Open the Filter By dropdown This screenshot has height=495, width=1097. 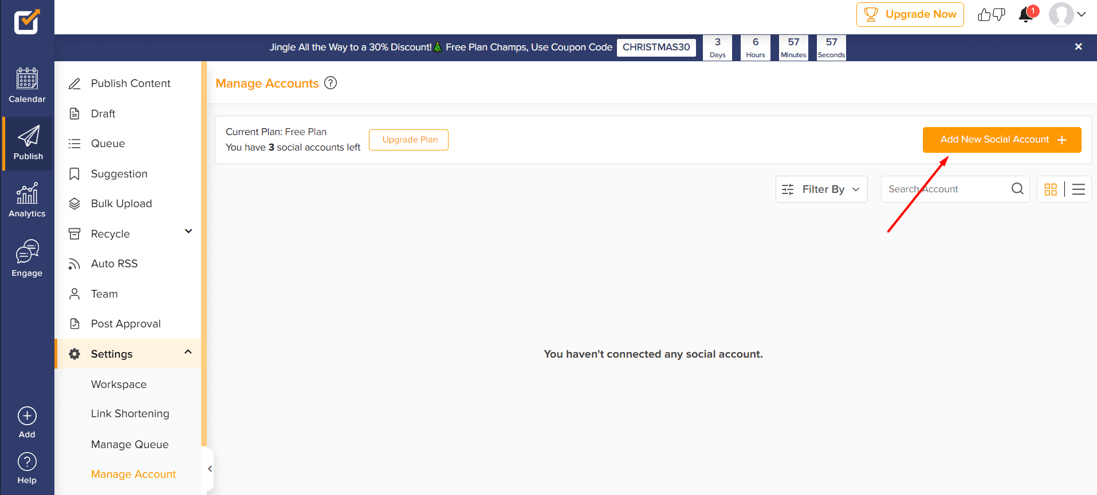[x=821, y=189]
